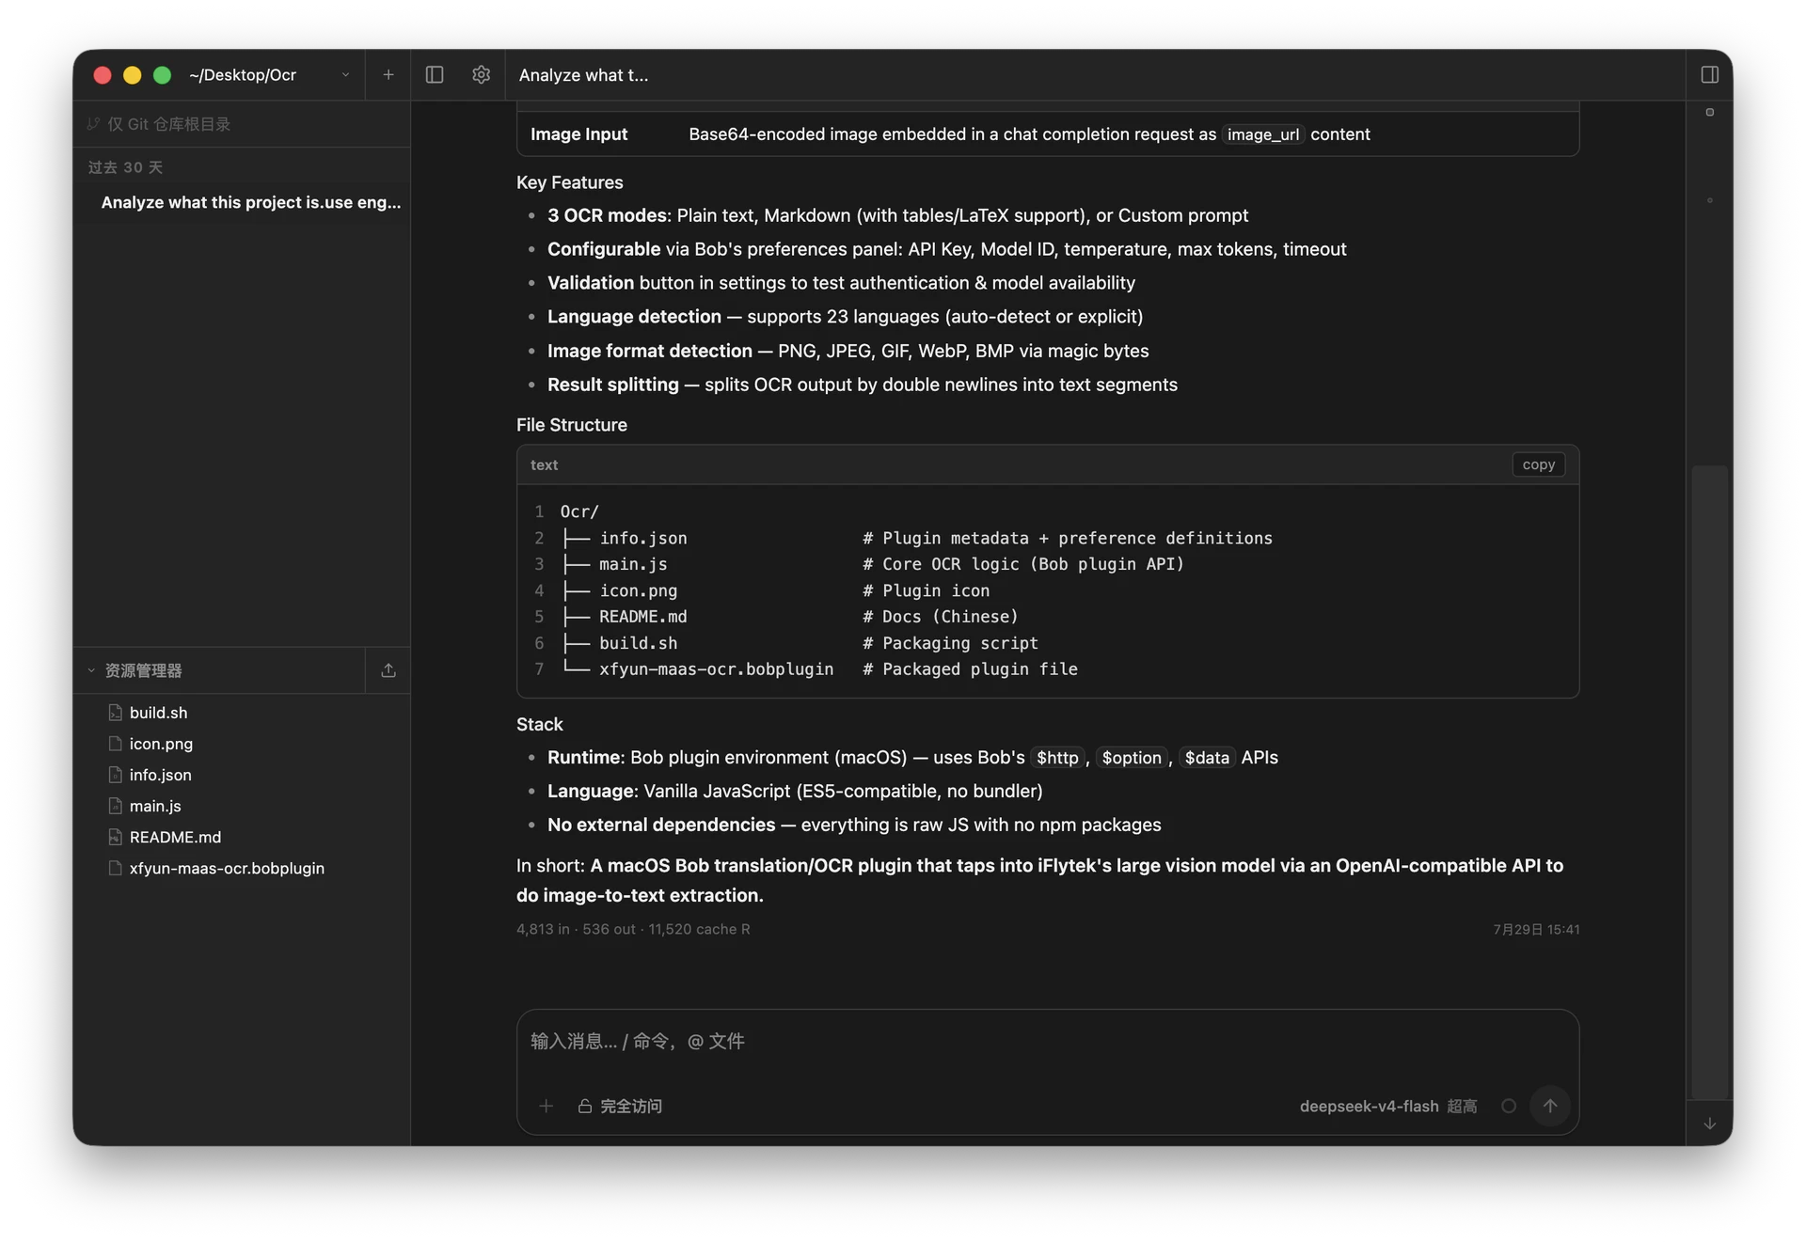Click the 'Stack' heading

[x=539, y=724]
